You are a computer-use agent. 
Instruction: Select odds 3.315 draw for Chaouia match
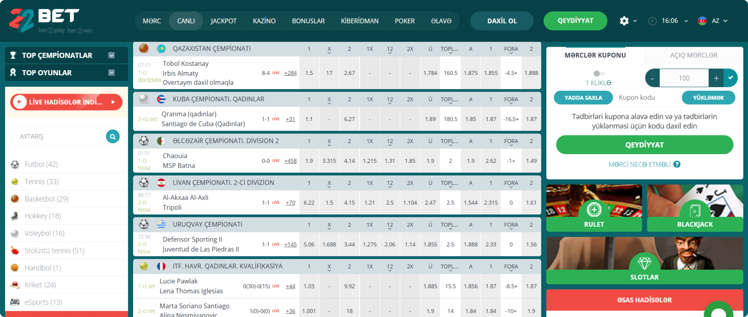coord(329,161)
